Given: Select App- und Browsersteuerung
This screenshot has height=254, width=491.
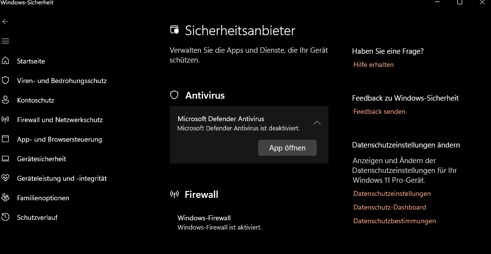Looking at the screenshot, I should (60, 139).
